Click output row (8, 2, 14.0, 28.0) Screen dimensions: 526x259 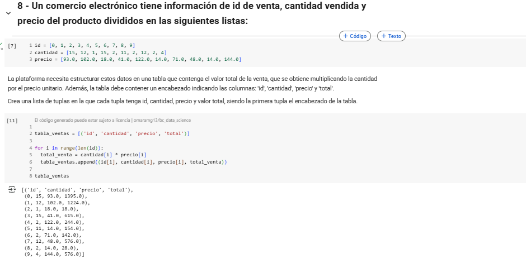pos(51,248)
